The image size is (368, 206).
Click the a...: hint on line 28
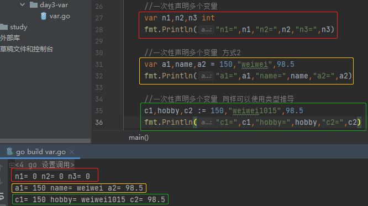coord(206,30)
